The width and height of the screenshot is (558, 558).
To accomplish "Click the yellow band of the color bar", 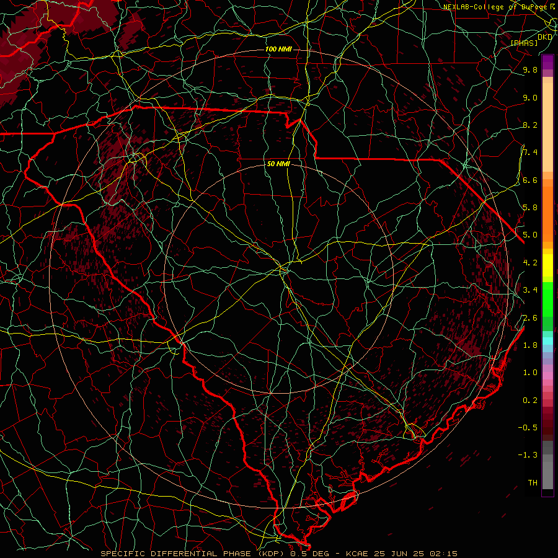I will click(x=547, y=265).
